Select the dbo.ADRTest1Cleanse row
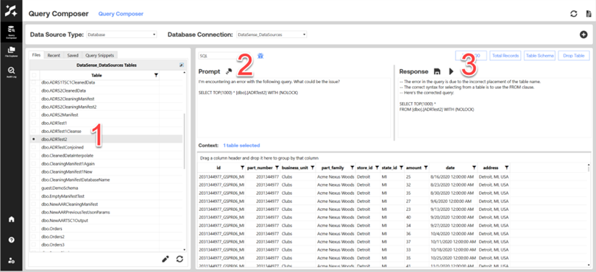Image resolution: width=596 pixels, height=272 pixels. click(107, 132)
